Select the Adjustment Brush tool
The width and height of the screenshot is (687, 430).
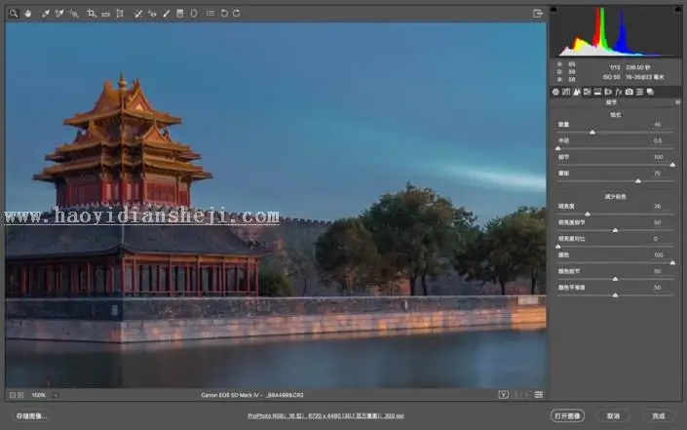point(167,14)
